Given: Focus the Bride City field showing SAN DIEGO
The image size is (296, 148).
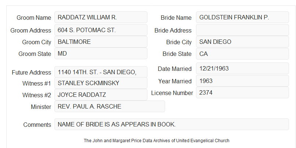Looking at the screenshot, I should point(242,42).
